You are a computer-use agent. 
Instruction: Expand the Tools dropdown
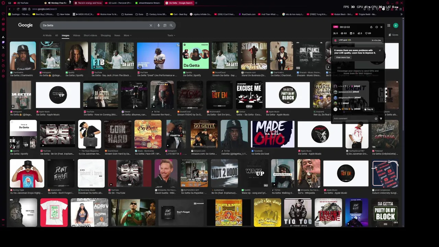click(171, 35)
